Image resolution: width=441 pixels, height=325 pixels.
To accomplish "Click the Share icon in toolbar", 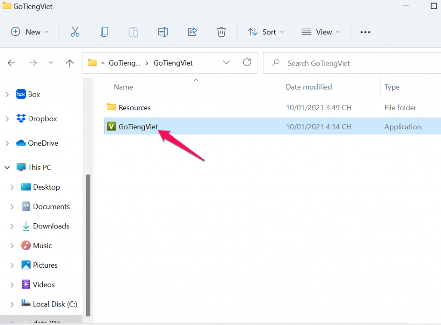I will [192, 32].
